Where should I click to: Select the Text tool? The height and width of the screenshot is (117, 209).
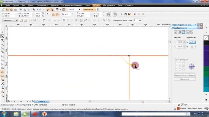click(x=2, y=72)
